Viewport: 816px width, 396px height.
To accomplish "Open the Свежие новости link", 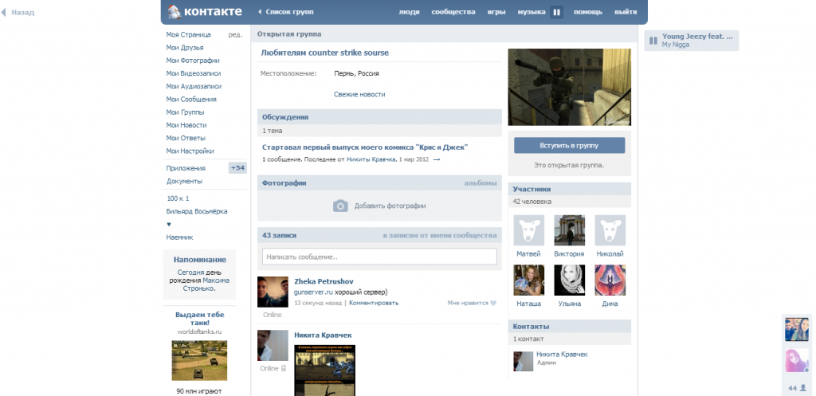I will [359, 94].
